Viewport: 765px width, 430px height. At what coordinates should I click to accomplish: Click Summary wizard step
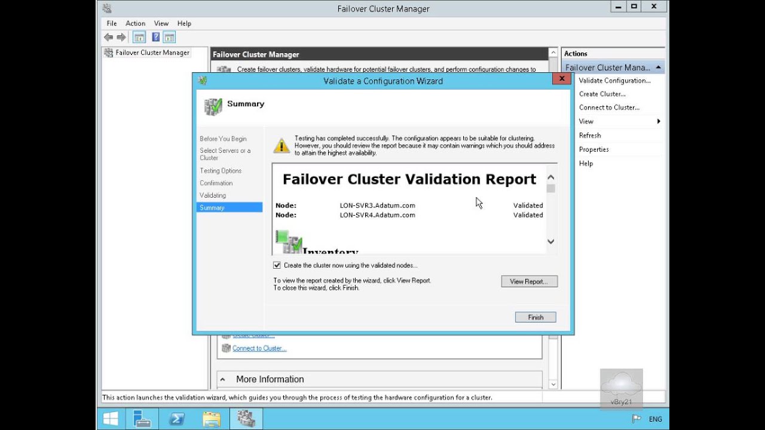(229, 207)
